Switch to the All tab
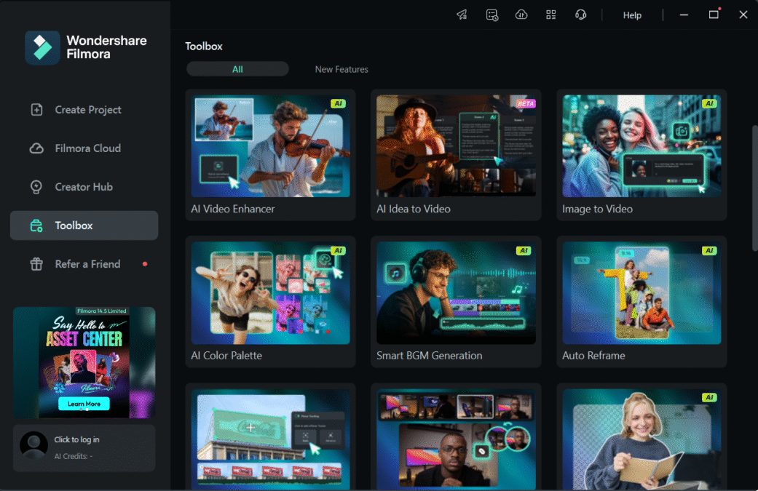The height and width of the screenshot is (491, 758). click(x=237, y=69)
